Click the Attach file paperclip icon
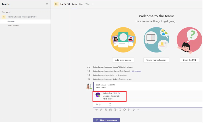 (x=101, y=110)
